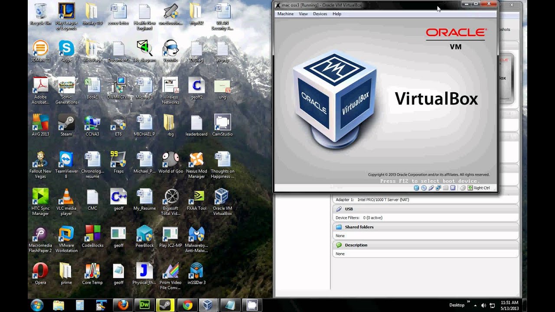Open the Machine menu in the VM window

[285, 14]
